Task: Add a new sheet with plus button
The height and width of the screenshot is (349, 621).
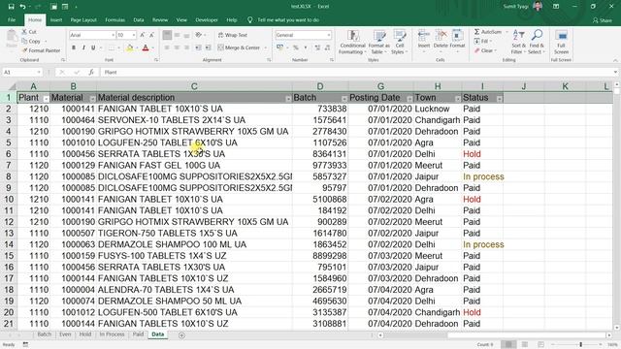Action: click(x=181, y=335)
